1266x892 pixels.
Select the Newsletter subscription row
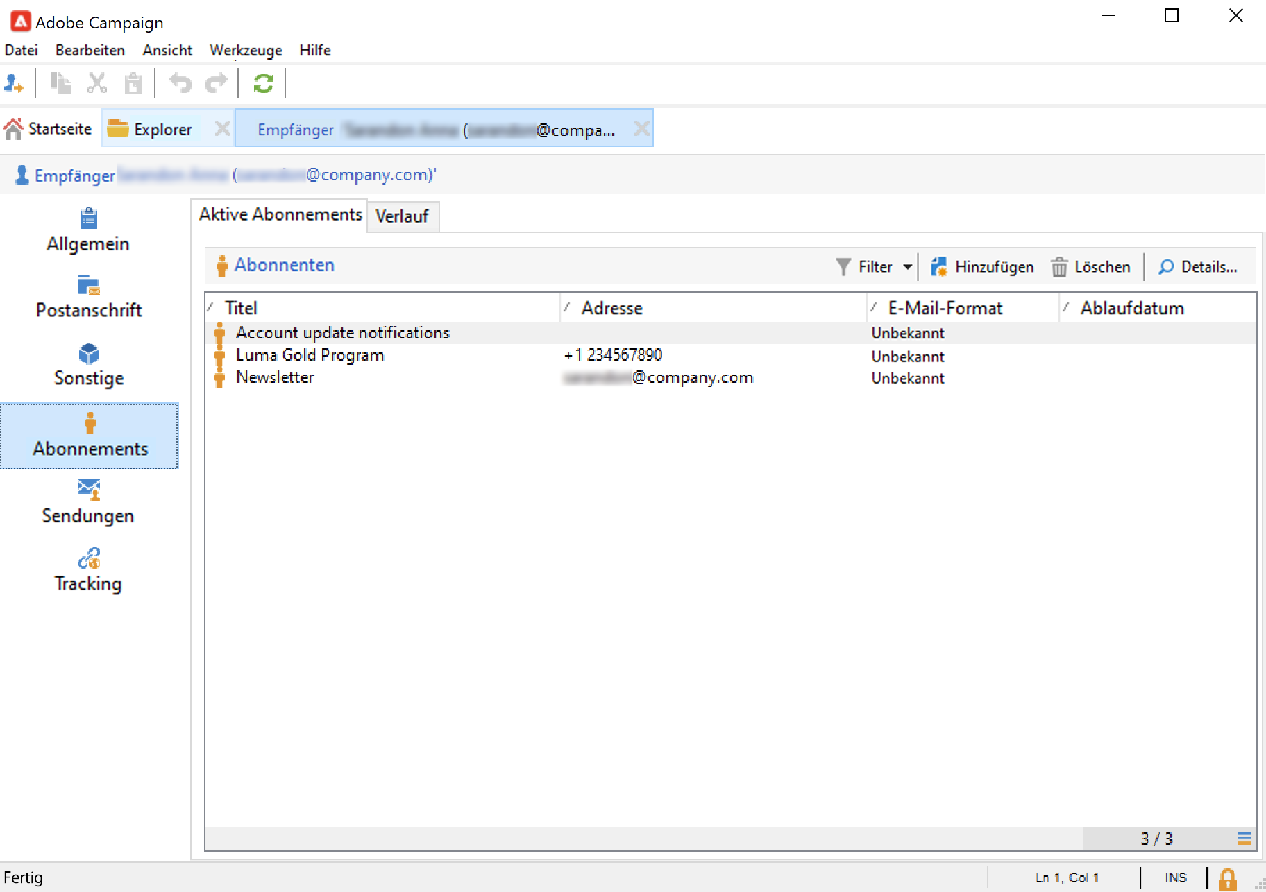click(x=730, y=378)
